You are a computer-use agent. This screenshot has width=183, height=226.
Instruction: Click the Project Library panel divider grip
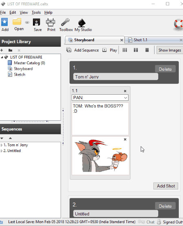pyautogui.click(x=30, y=122)
